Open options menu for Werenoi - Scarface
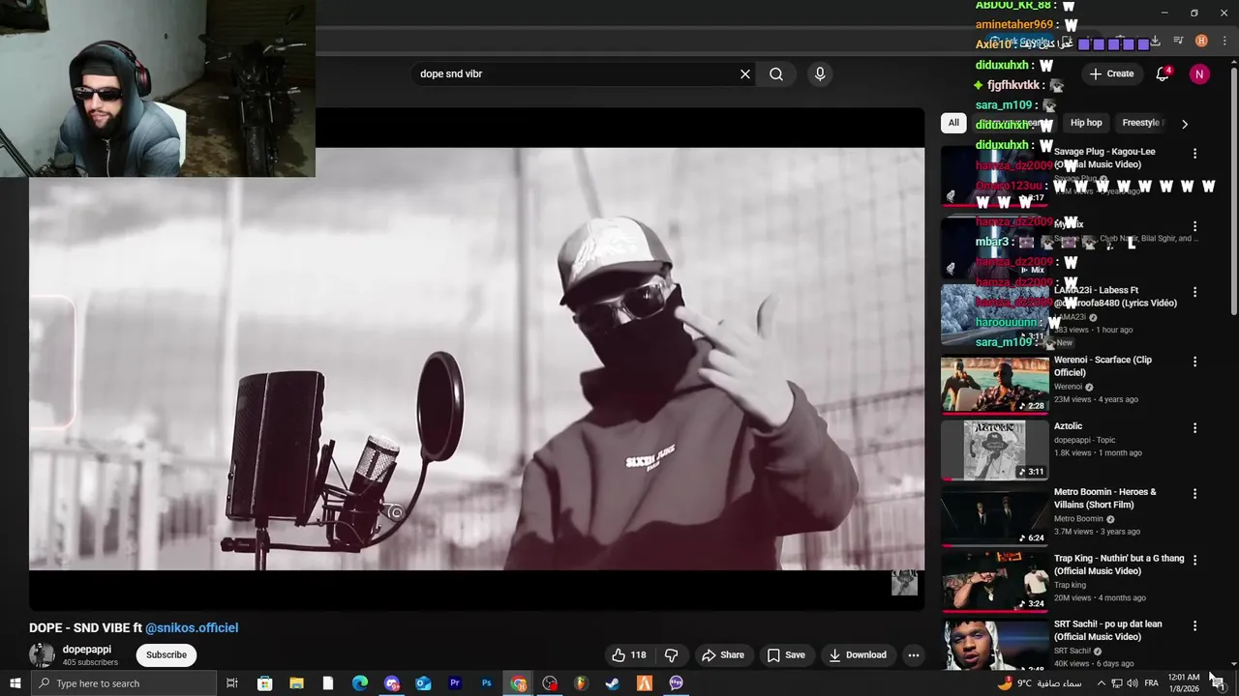Viewport: 1239px width, 696px height. coord(1194,362)
